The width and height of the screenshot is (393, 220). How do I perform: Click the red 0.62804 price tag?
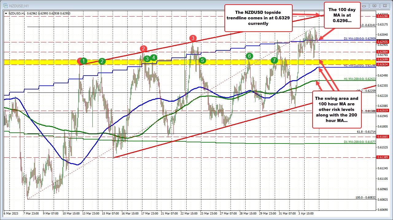(383, 52)
